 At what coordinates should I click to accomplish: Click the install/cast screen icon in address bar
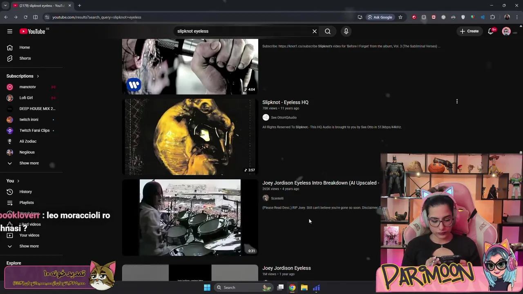[x=360, y=17]
